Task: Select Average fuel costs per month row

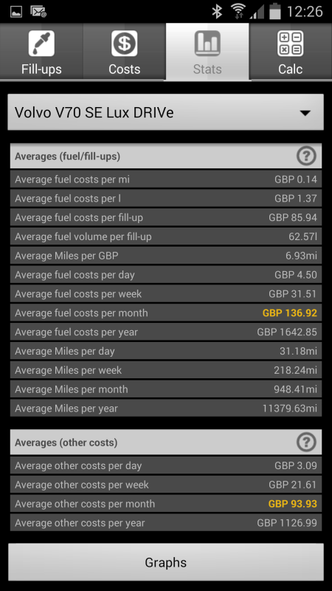Action: click(165, 312)
